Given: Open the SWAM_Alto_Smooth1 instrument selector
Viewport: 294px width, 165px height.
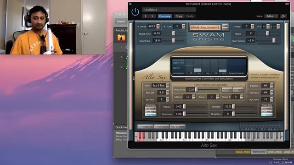Looking at the screenshot, I should (x=205, y=27).
